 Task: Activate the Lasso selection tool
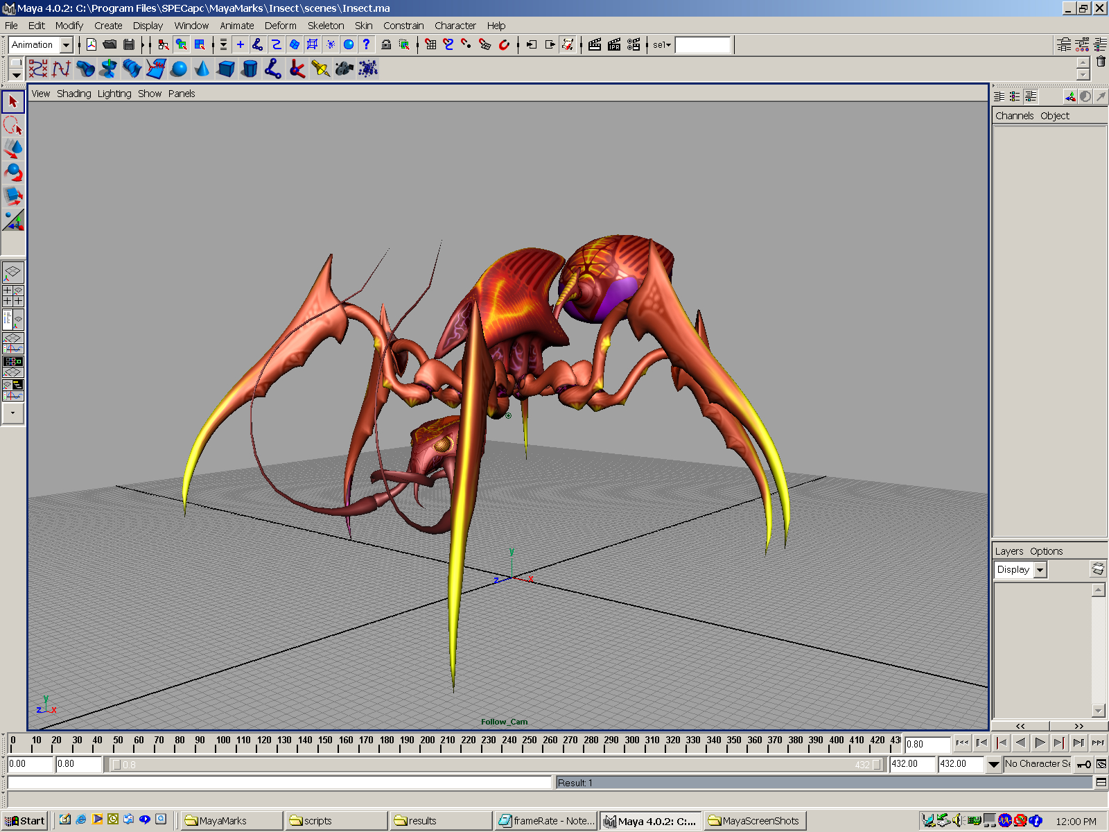click(13, 125)
